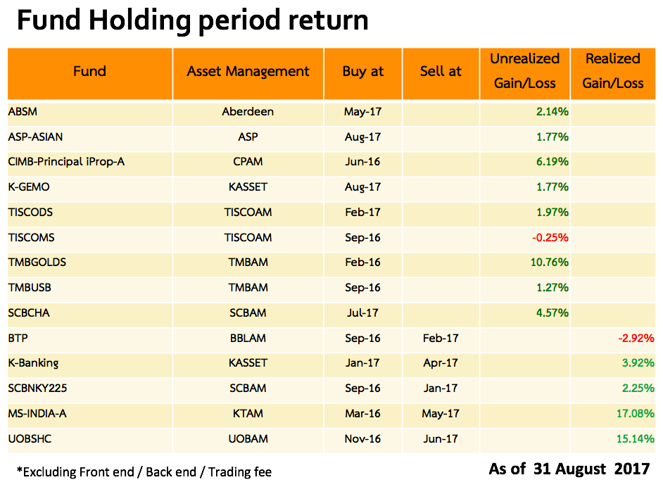The image size is (663, 487).
Task: Click the Unrealized Gain/Loss header
Action: click(525, 71)
